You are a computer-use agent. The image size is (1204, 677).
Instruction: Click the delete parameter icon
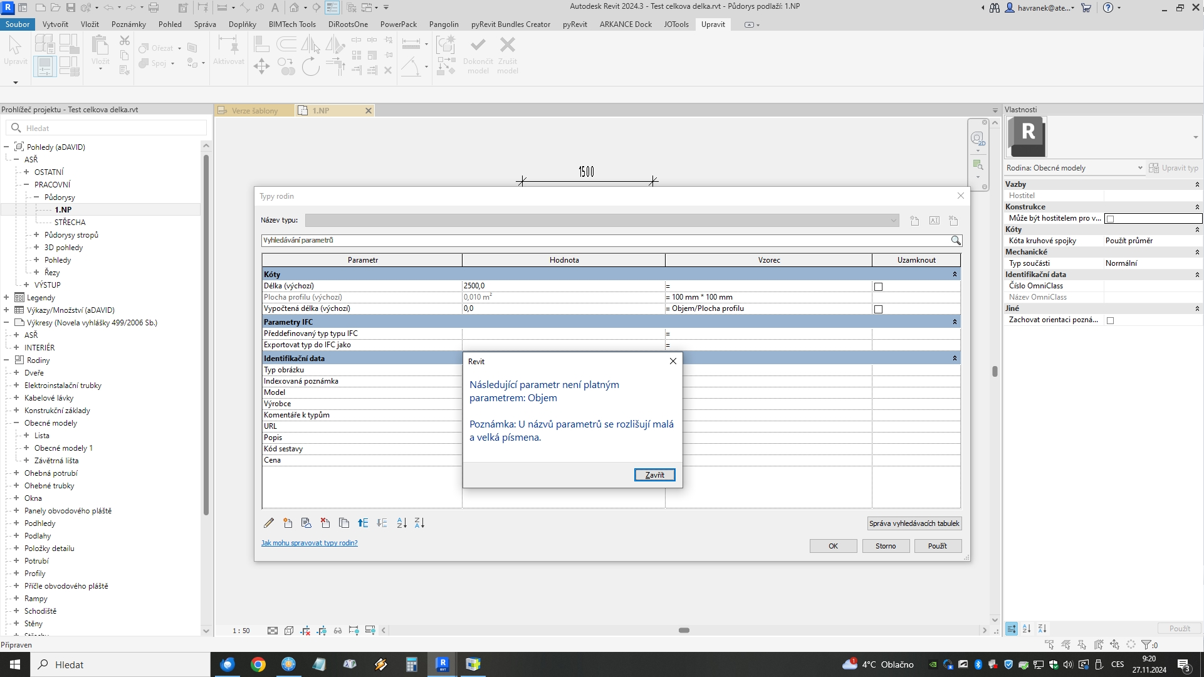[325, 523]
